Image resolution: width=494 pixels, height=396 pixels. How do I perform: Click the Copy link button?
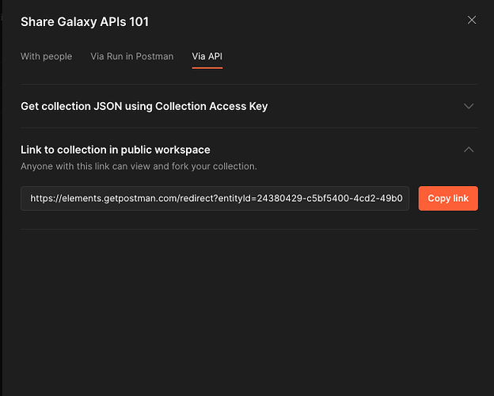click(448, 198)
